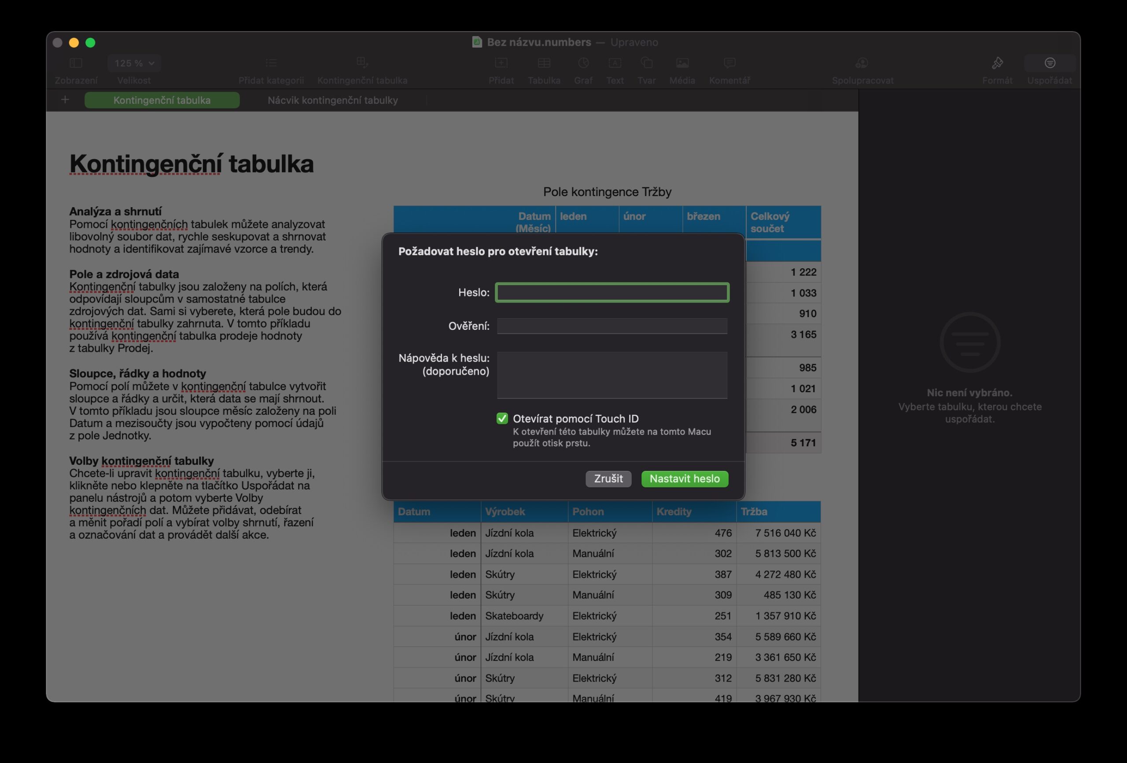Switch to Nácvik kontingenční tabulky sheet

[x=333, y=100]
